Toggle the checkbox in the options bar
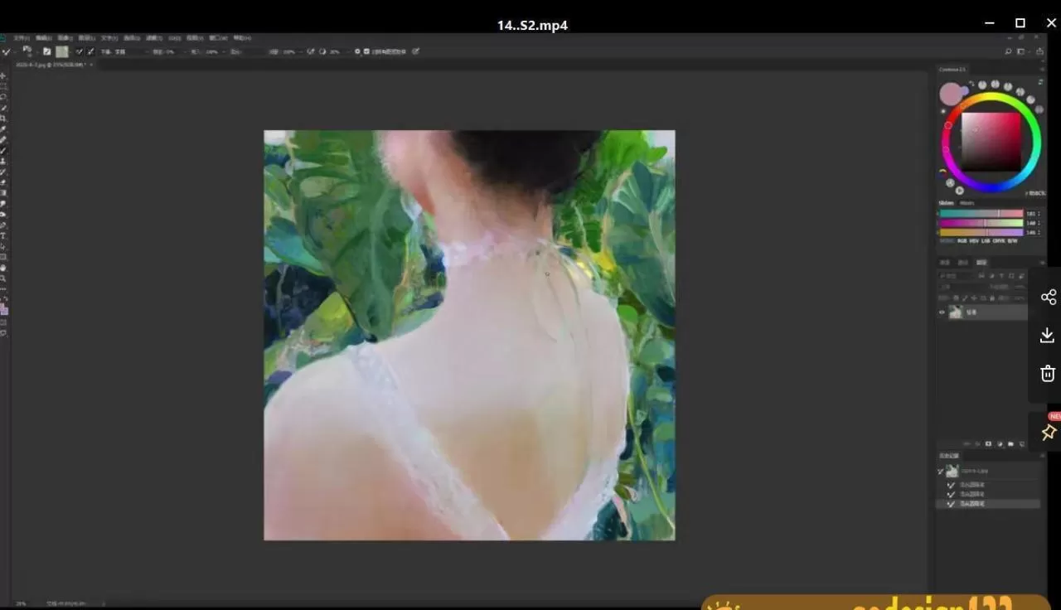This screenshot has width=1061, height=610. pos(366,51)
